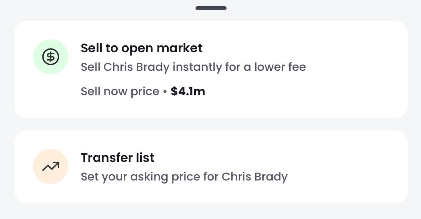The height and width of the screenshot is (219, 421).
Task: Click the gray gap between the two cards
Action: point(211,124)
